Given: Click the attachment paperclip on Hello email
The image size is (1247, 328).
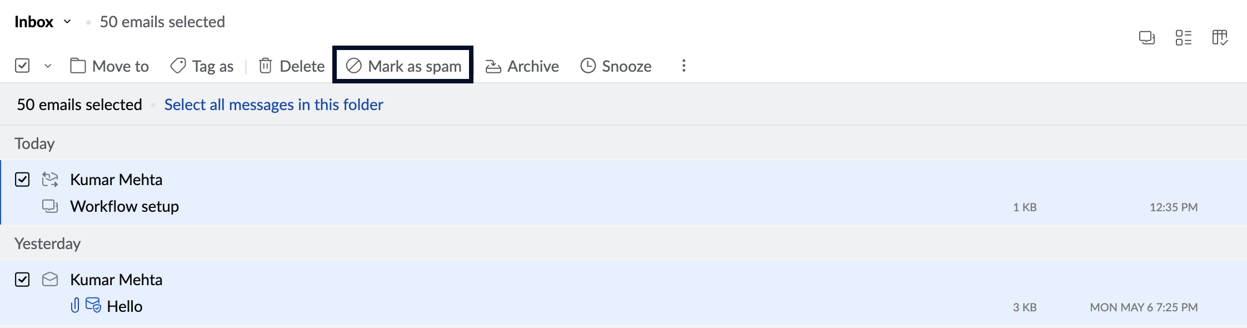Looking at the screenshot, I should [75, 305].
